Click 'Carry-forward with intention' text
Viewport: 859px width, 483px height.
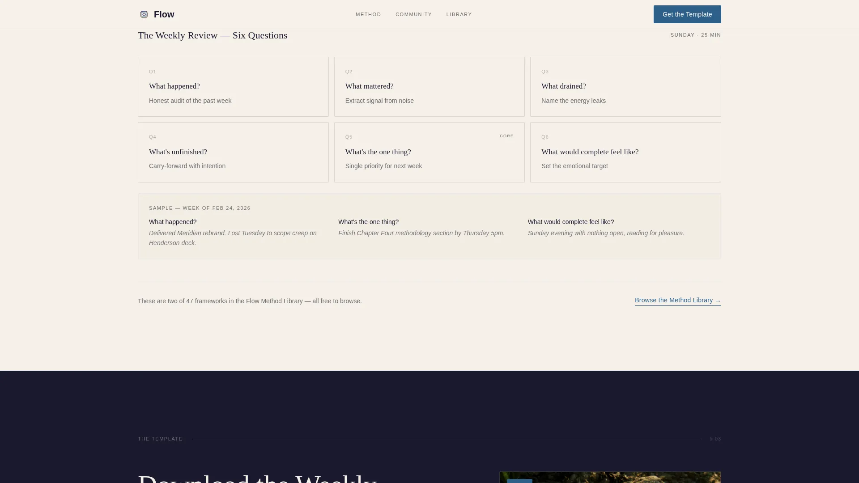coord(187,166)
